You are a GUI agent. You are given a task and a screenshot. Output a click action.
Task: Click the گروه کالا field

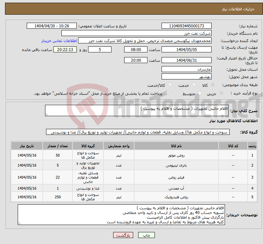point(138,132)
